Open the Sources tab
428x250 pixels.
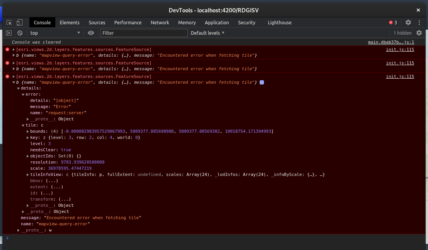(97, 23)
